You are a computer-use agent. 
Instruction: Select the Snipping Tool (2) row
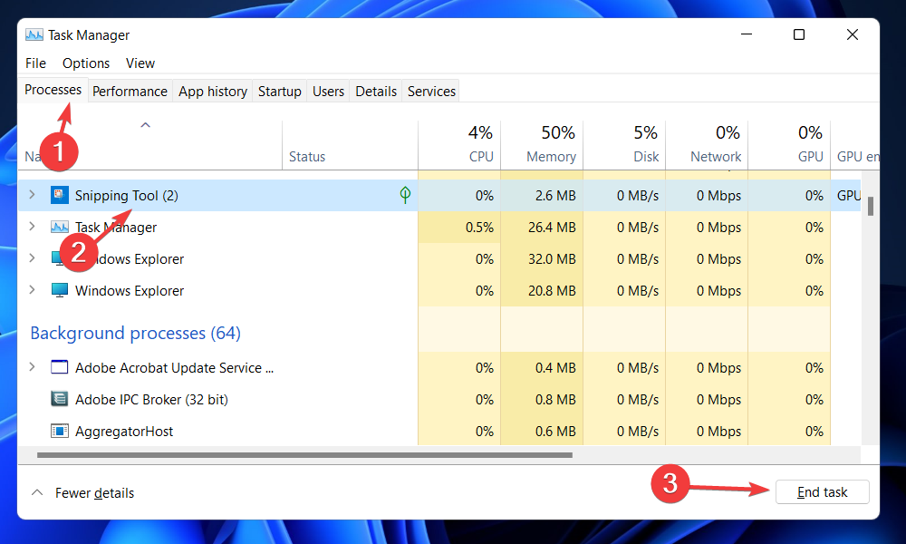pyautogui.click(x=439, y=196)
